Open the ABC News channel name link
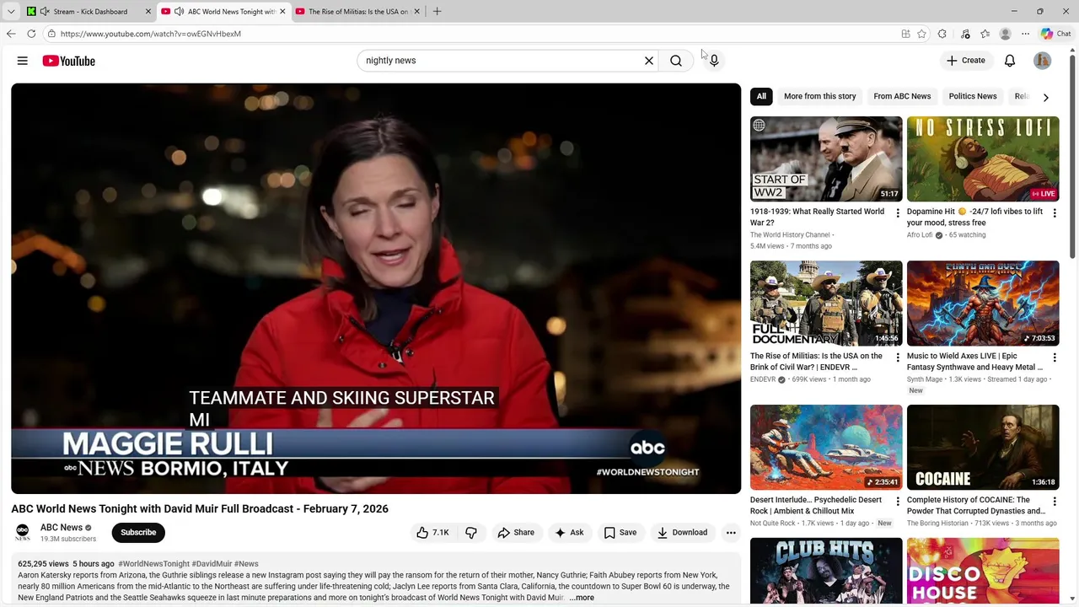This screenshot has height=607, width=1079. click(x=62, y=528)
